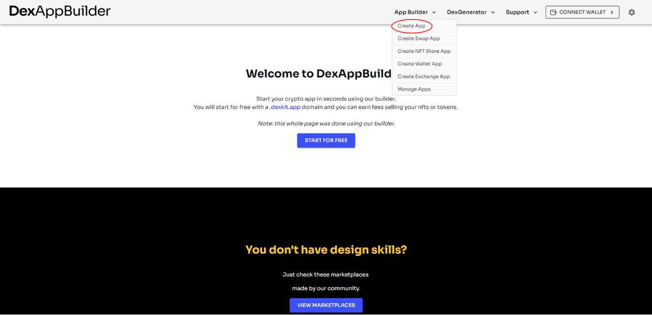Select Create NFT Store App option
The height and width of the screenshot is (315, 652).
coord(424,51)
